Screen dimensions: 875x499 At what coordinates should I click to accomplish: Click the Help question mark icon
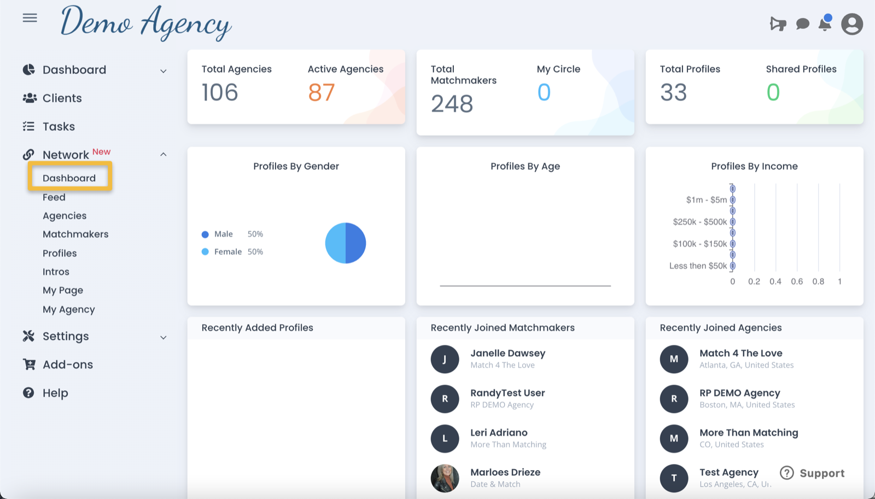[28, 392]
